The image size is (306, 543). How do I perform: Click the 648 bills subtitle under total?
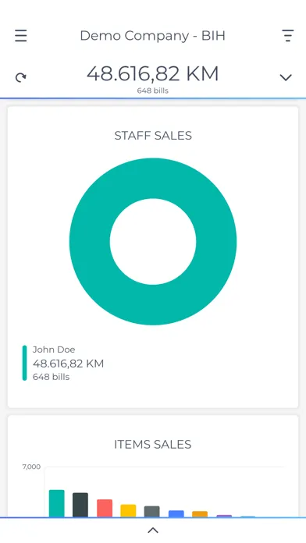pyautogui.click(x=153, y=90)
